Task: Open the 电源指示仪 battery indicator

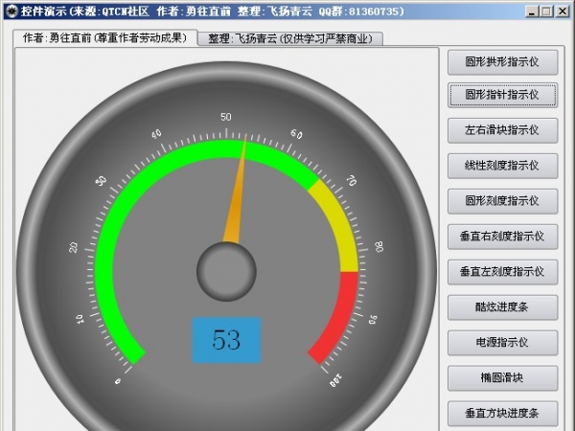Action: pyautogui.click(x=502, y=342)
